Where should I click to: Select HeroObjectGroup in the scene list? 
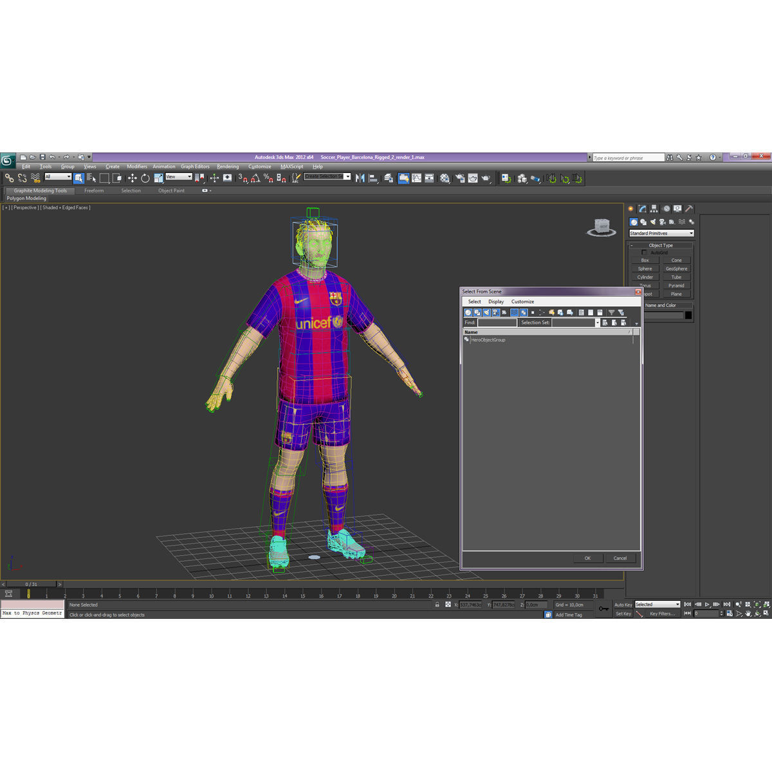pos(488,340)
